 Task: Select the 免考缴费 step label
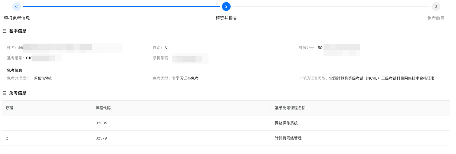coord(436,18)
